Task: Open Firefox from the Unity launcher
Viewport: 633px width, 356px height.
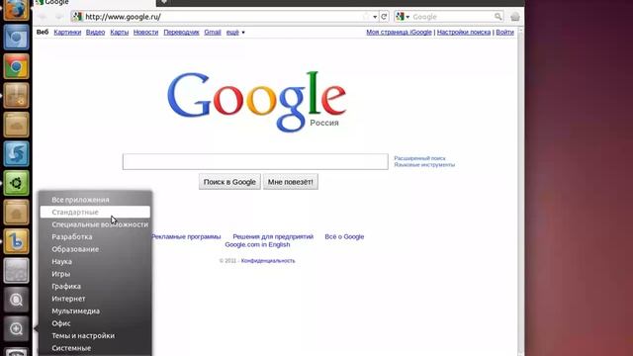Action: [x=16, y=10]
